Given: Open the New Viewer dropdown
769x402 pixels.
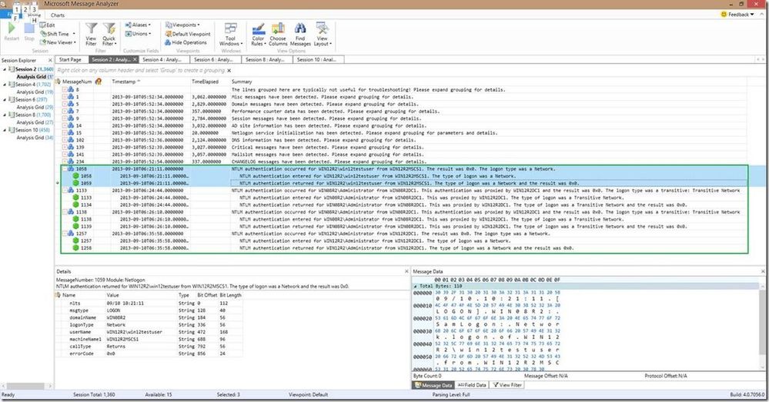Looking at the screenshot, I should pos(58,42).
